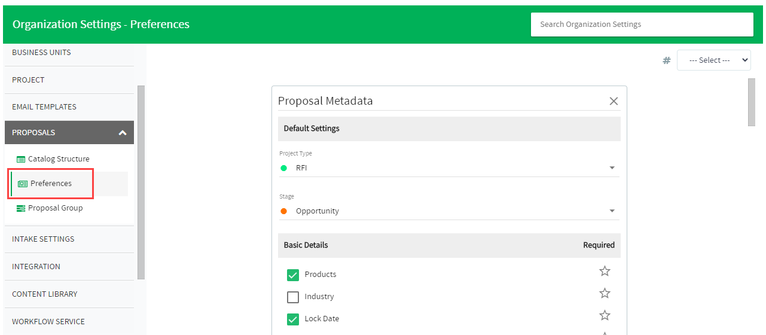This screenshot has height=335, width=766.
Task: Mark Industry as required with star
Action: click(605, 293)
